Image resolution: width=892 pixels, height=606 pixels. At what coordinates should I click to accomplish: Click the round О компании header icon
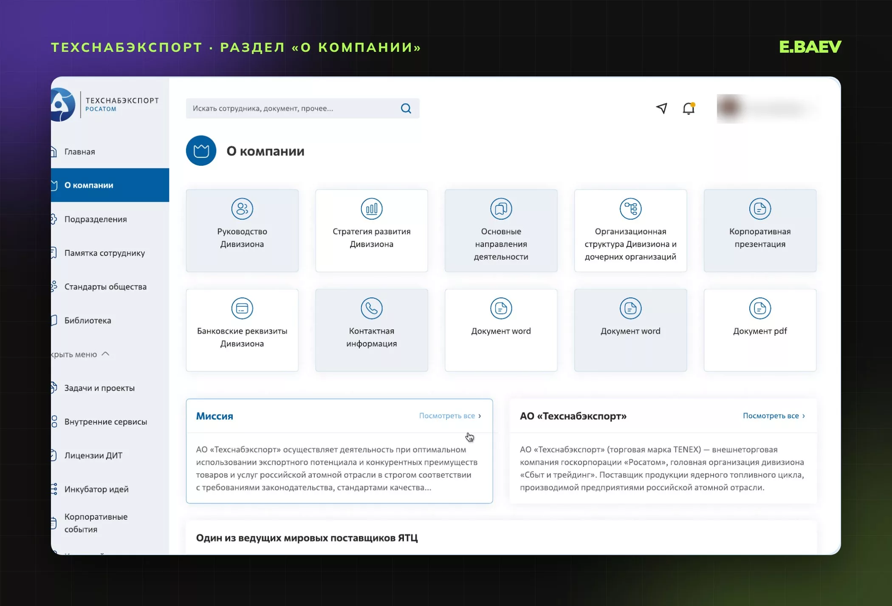coord(201,150)
